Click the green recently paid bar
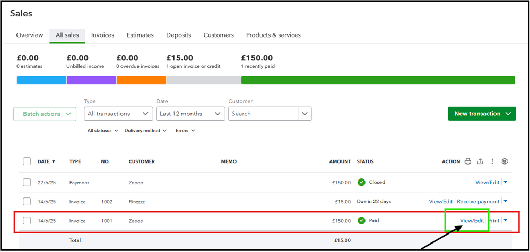This screenshot has height=252, width=530. point(378,80)
